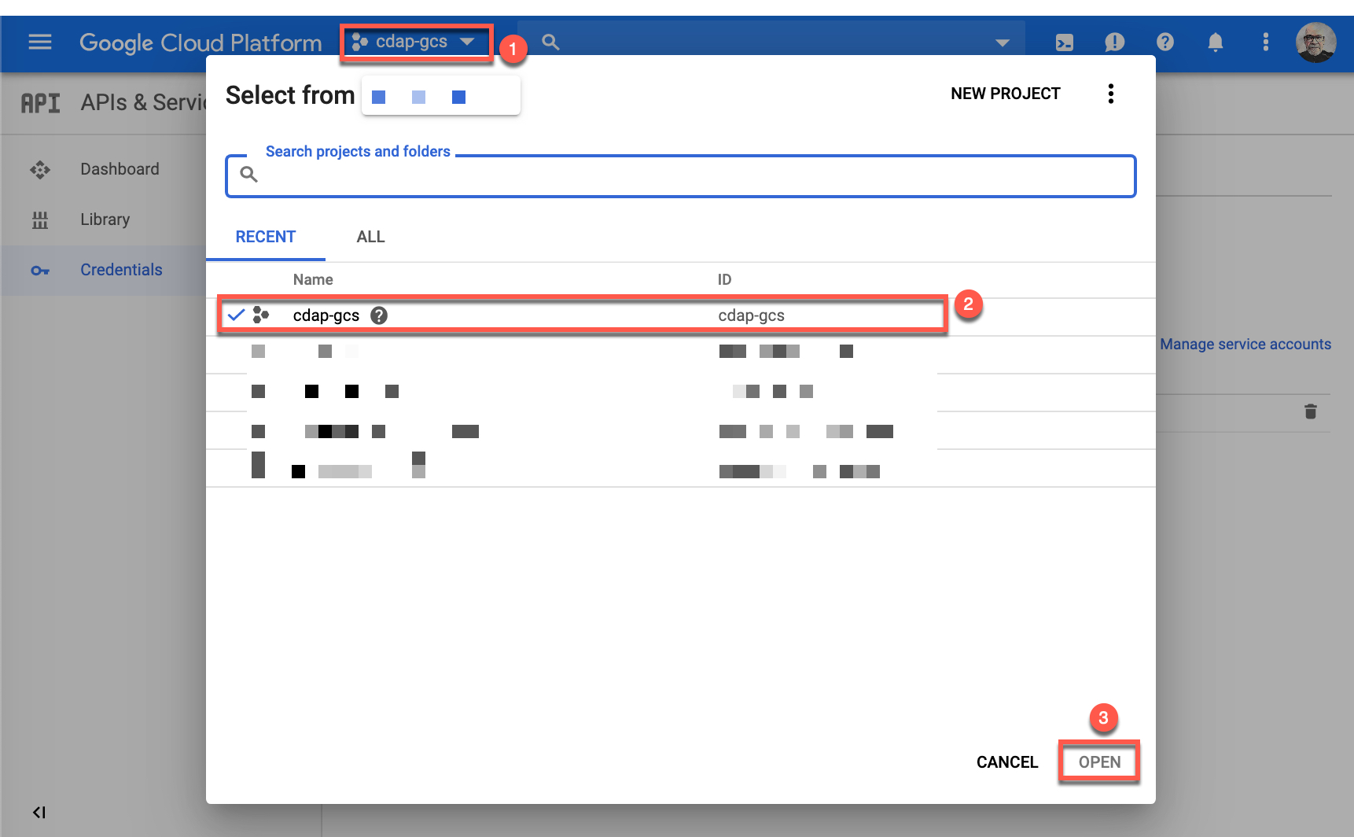Confirm selection with the OPEN button

tap(1098, 761)
